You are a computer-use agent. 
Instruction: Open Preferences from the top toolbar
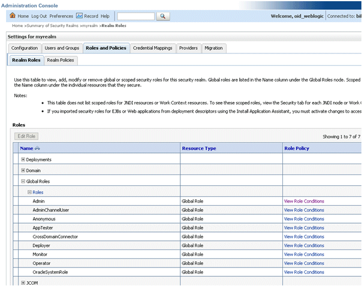coord(61,16)
